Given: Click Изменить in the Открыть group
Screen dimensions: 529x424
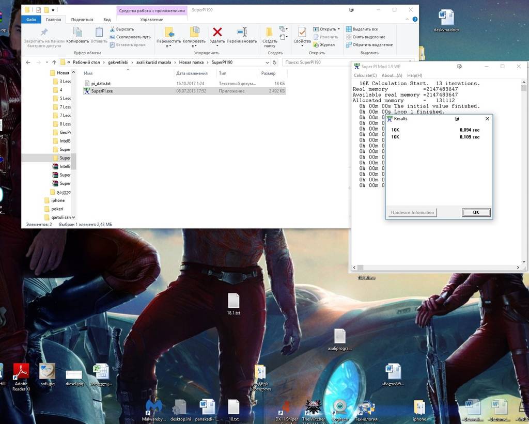Looking at the screenshot, I should pyautogui.click(x=325, y=37).
